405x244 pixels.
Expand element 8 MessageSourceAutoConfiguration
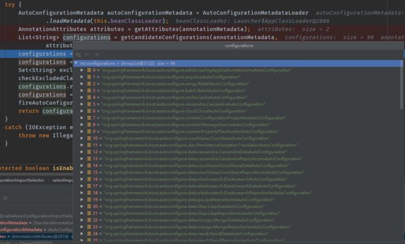tap(82, 124)
